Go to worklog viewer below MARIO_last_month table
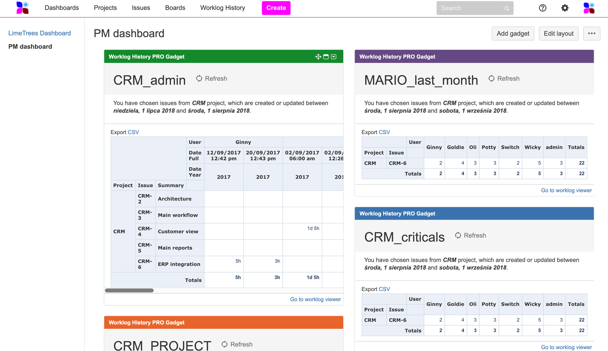Viewport: 608px width, 351px height. click(566, 190)
